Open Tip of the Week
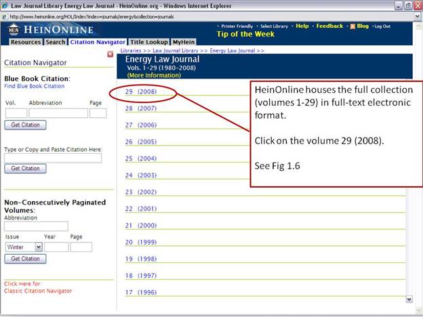Screen dimensions: 423x317 coord(245,35)
